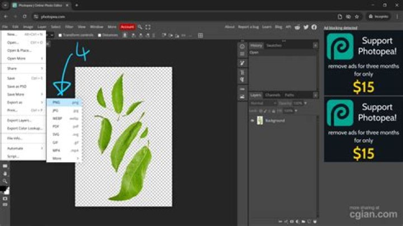This screenshot has width=403, height=226.
Task: Open Report a bug link
Action: coord(249,27)
